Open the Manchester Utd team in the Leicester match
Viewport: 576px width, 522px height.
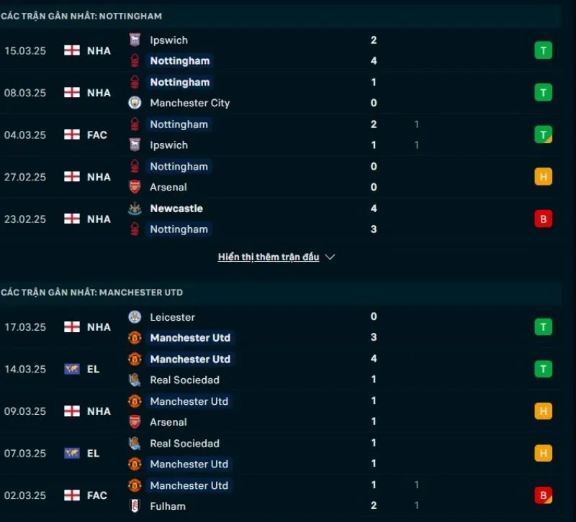(190, 338)
